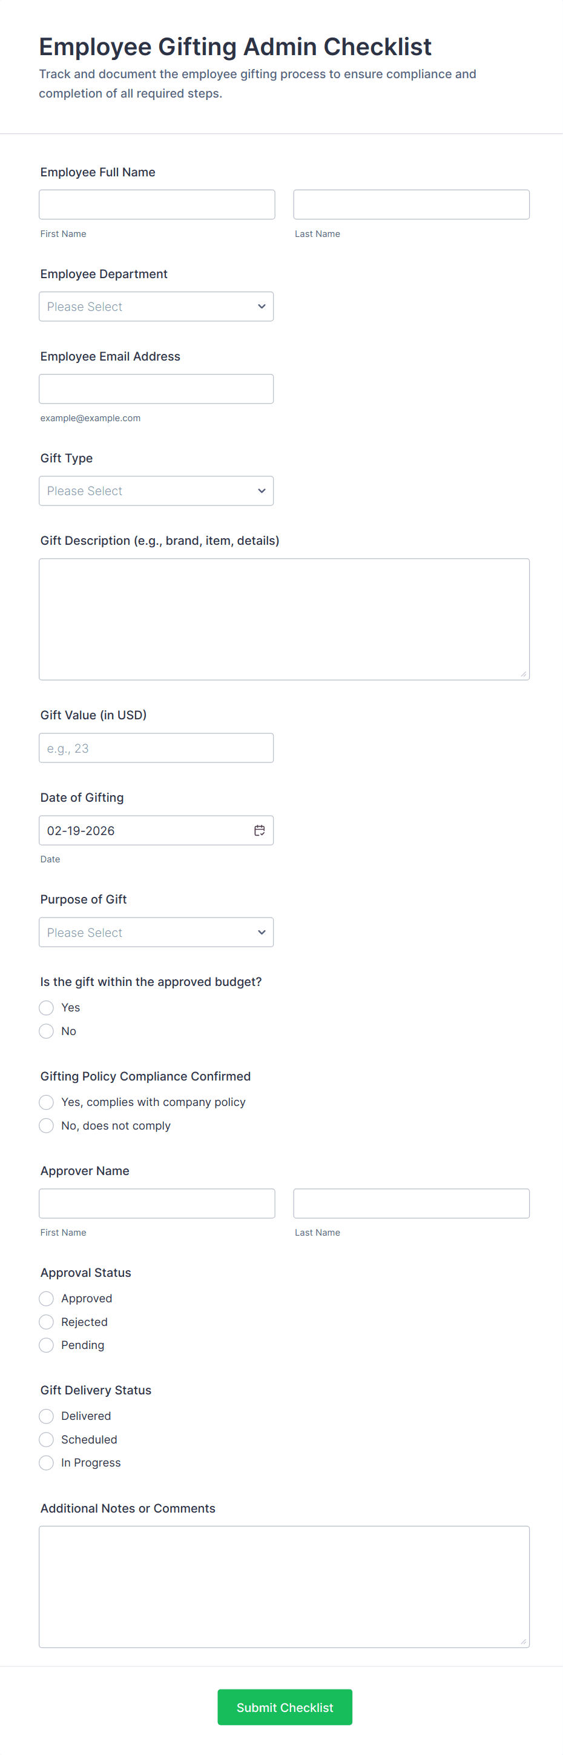
Task: Select In Progress delivery status
Action: 46,1463
